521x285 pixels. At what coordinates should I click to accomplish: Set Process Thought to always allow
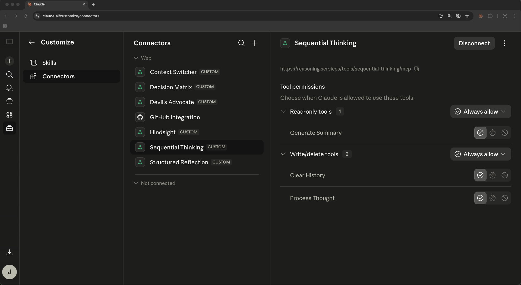(480, 198)
